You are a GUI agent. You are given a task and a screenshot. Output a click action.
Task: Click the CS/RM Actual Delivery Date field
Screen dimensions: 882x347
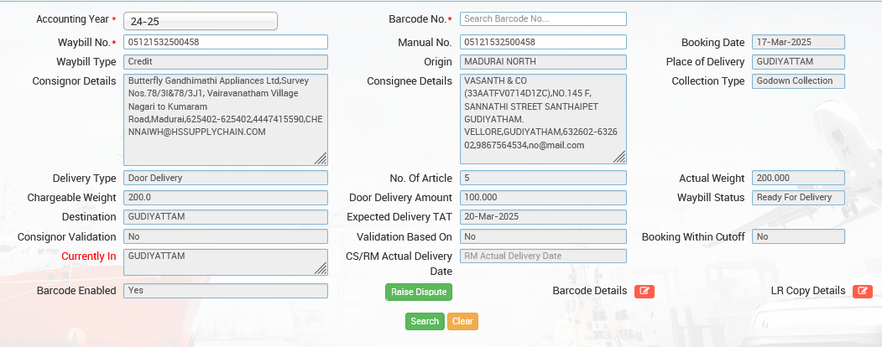coord(543,256)
